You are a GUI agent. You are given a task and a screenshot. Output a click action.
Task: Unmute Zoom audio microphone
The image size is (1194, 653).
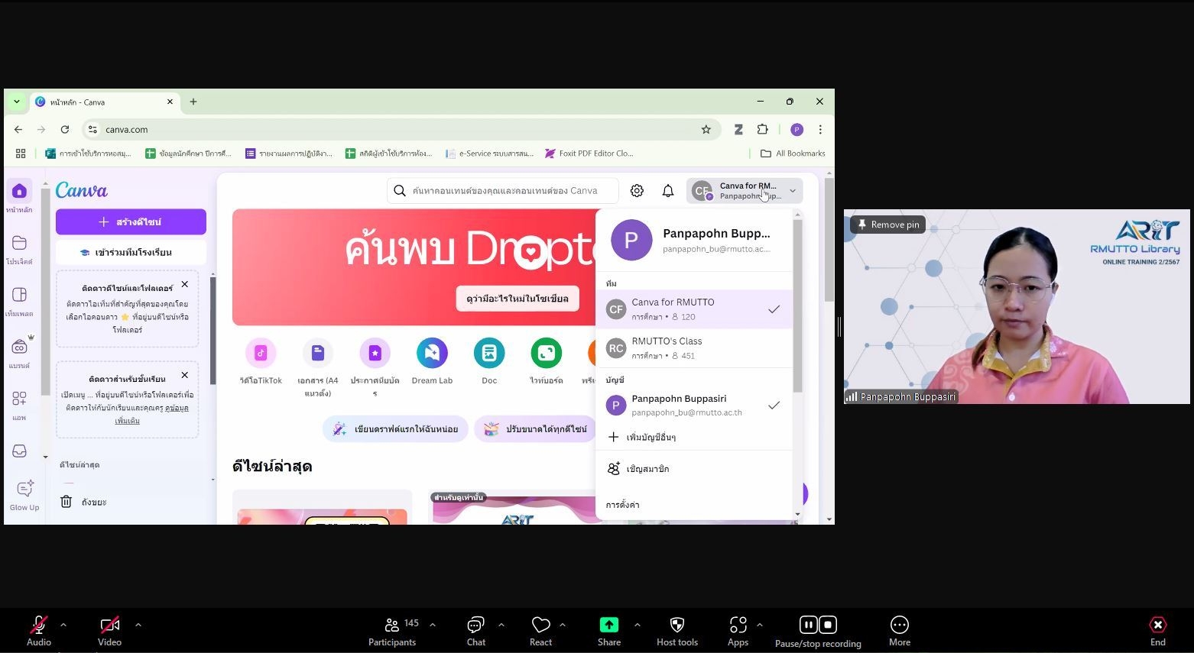point(39,632)
